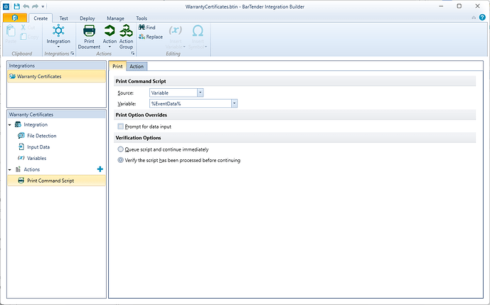This screenshot has height=305, width=490.
Task: Click the Save icon in quick access toolbar
Action: [16, 6]
